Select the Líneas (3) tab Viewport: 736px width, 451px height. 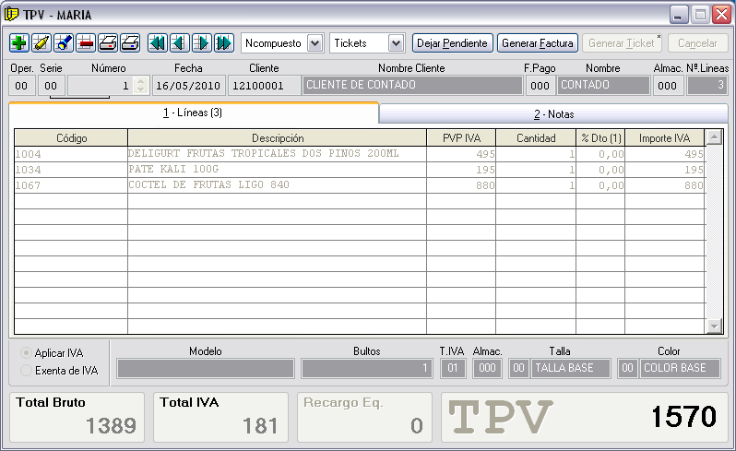tap(193, 113)
